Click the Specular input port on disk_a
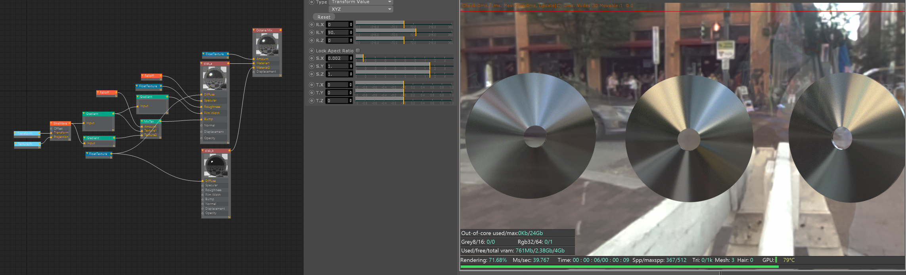This screenshot has height=275, width=906. point(202,101)
